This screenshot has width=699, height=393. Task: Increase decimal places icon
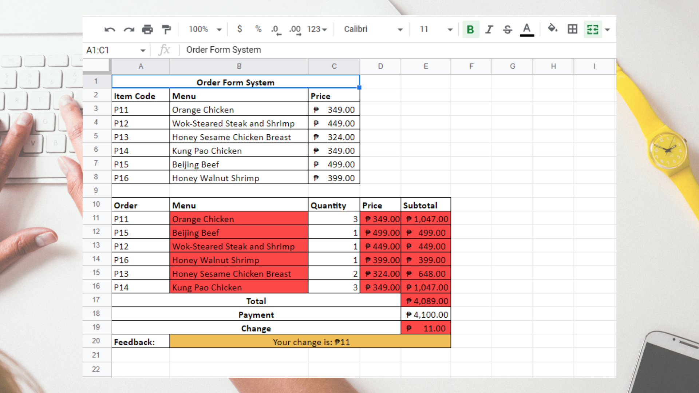pos(295,29)
